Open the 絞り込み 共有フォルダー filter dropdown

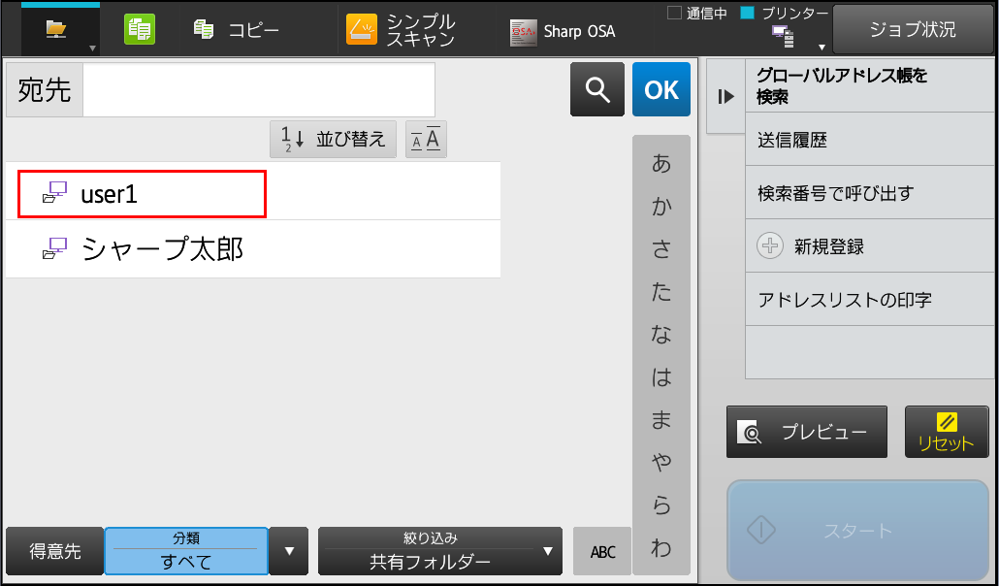(440, 551)
